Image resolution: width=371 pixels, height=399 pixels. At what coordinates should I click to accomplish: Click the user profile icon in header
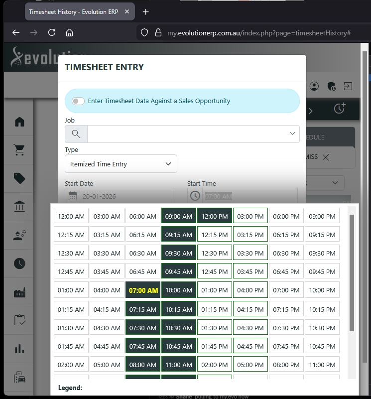(x=314, y=86)
